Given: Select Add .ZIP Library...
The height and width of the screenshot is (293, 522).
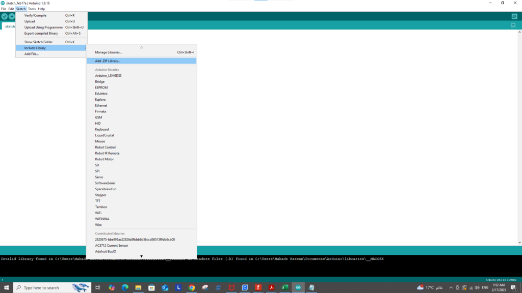Looking at the screenshot, I should (x=142, y=61).
